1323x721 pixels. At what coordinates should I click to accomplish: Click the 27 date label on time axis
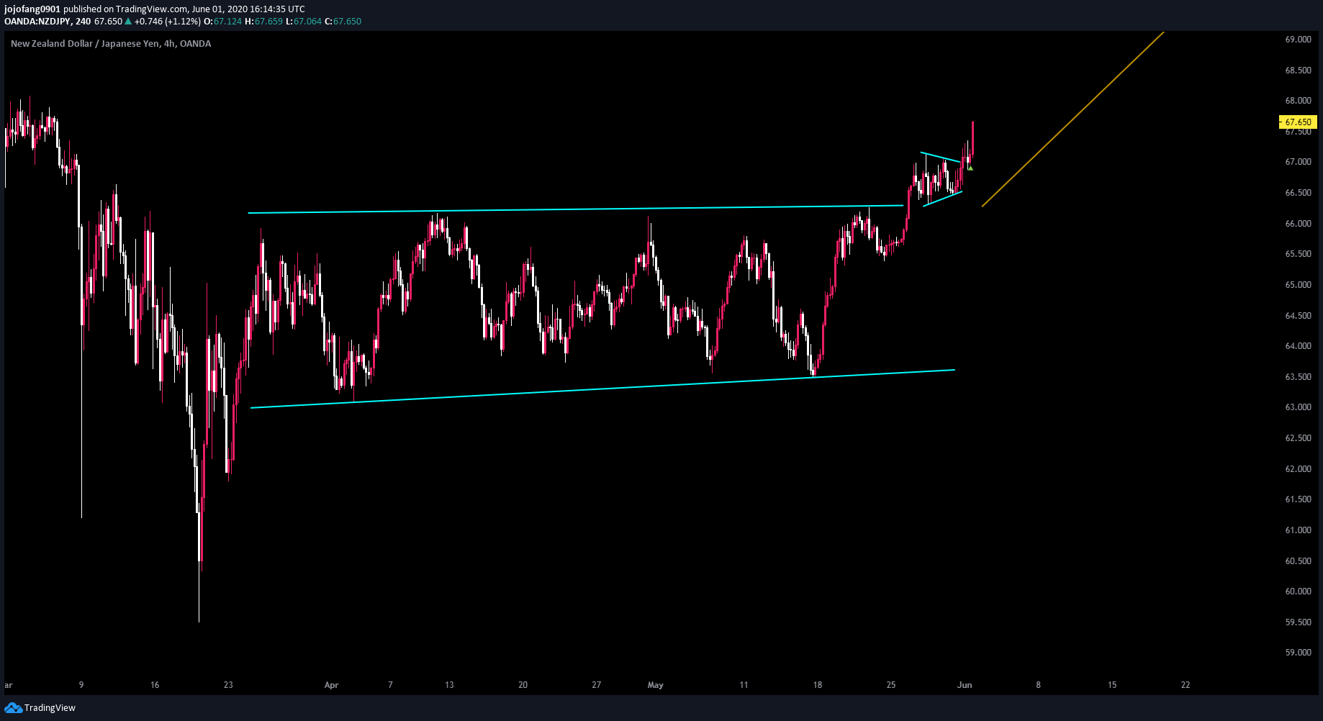[x=596, y=685]
